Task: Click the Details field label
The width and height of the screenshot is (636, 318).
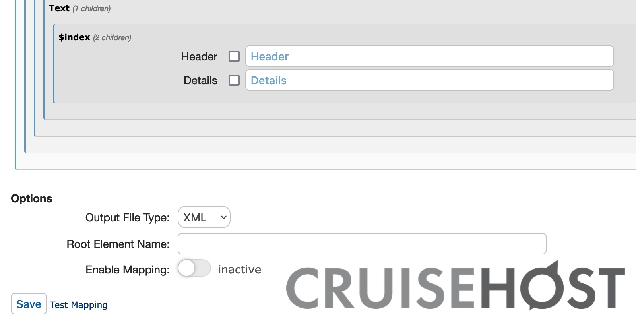Action: [200, 81]
